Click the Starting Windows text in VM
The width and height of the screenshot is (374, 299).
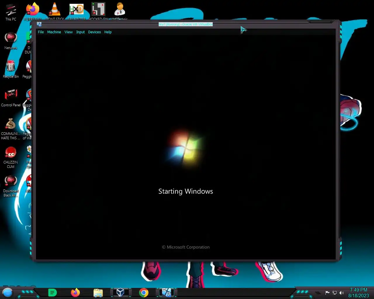point(186,191)
